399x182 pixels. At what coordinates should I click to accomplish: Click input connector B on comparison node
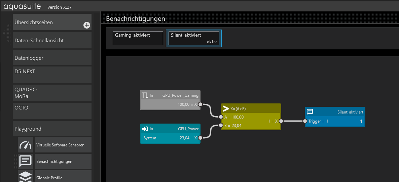[x=221, y=126]
